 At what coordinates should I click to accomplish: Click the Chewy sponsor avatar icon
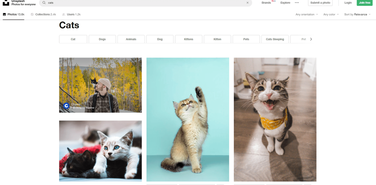[66, 106]
